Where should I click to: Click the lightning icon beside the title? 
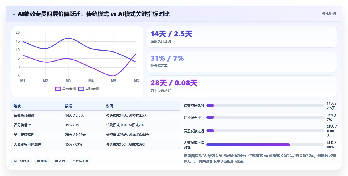click(x=13, y=14)
